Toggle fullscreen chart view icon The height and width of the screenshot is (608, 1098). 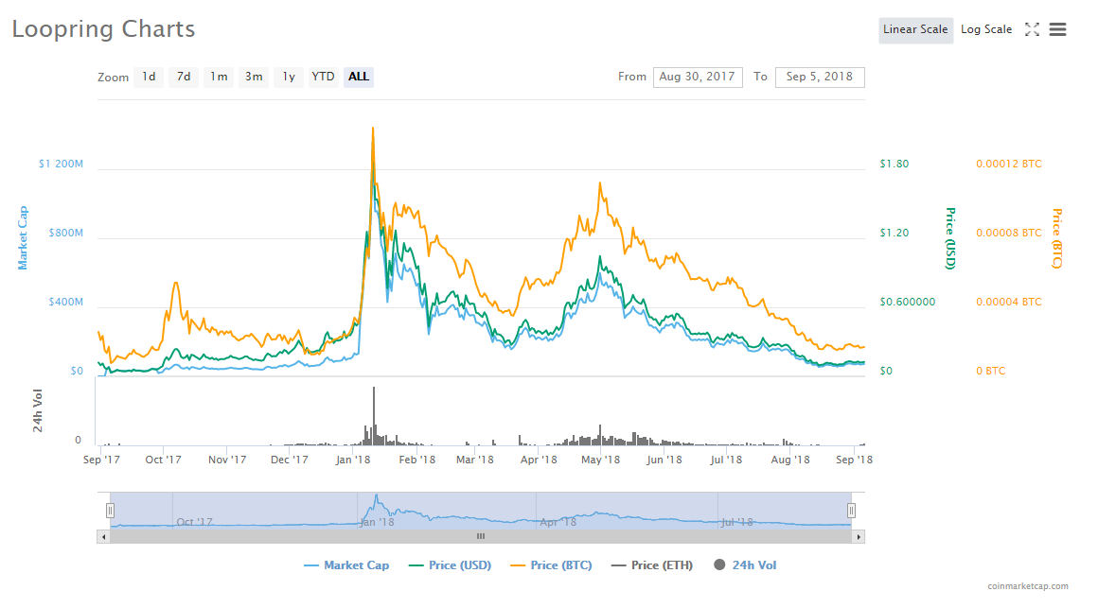point(1032,29)
